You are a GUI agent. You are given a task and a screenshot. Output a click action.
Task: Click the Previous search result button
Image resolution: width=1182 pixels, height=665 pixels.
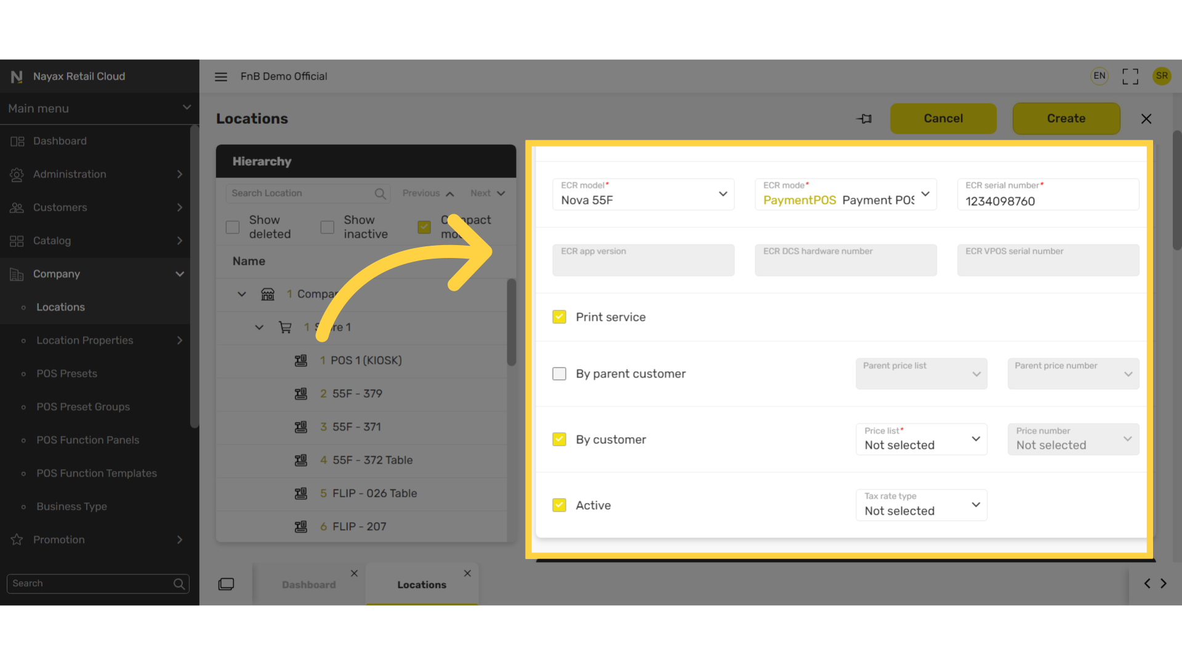428,193
